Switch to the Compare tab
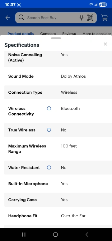This screenshot has width=112, height=241. click(48, 33)
